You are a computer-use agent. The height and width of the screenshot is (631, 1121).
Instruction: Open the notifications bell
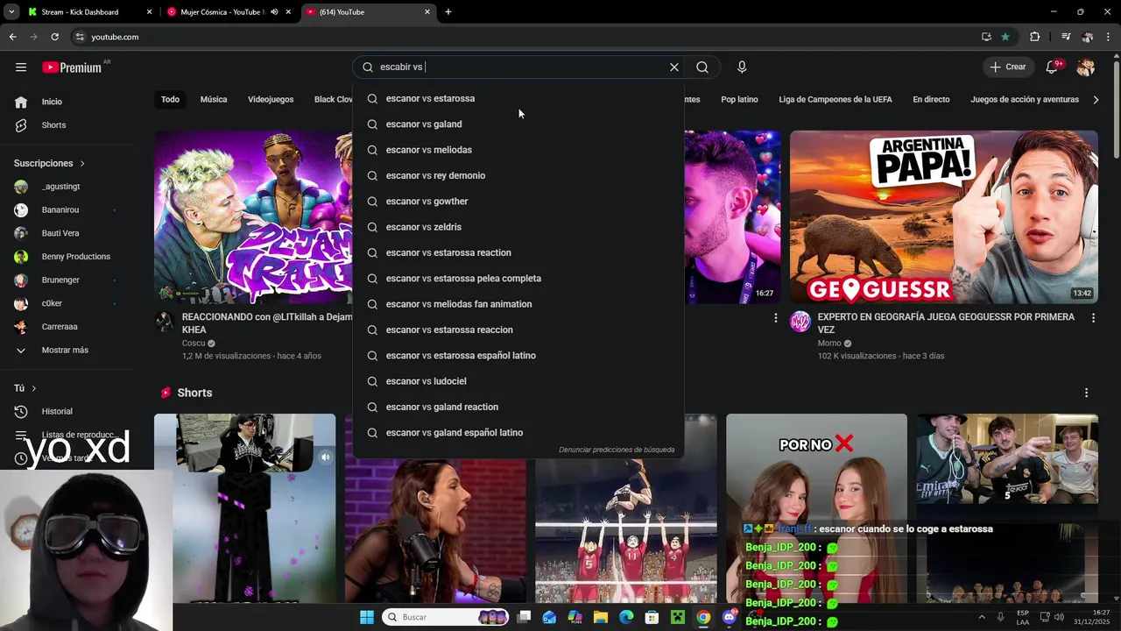(x=1053, y=67)
